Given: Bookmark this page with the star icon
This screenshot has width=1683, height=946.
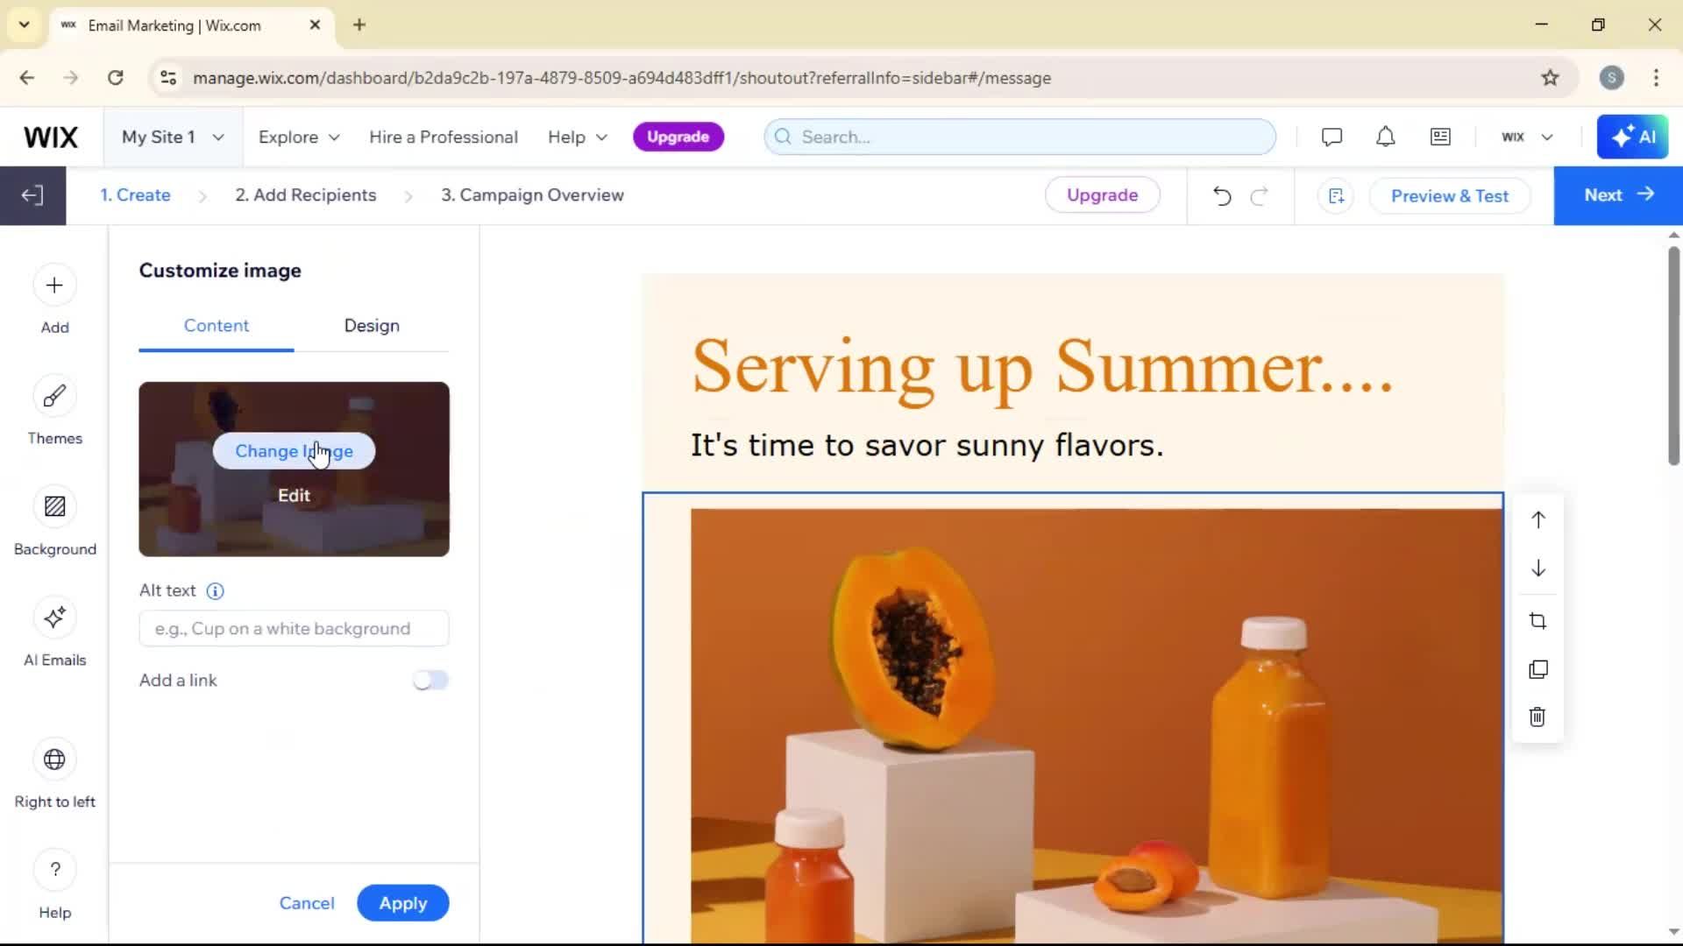Looking at the screenshot, I should point(1550,78).
